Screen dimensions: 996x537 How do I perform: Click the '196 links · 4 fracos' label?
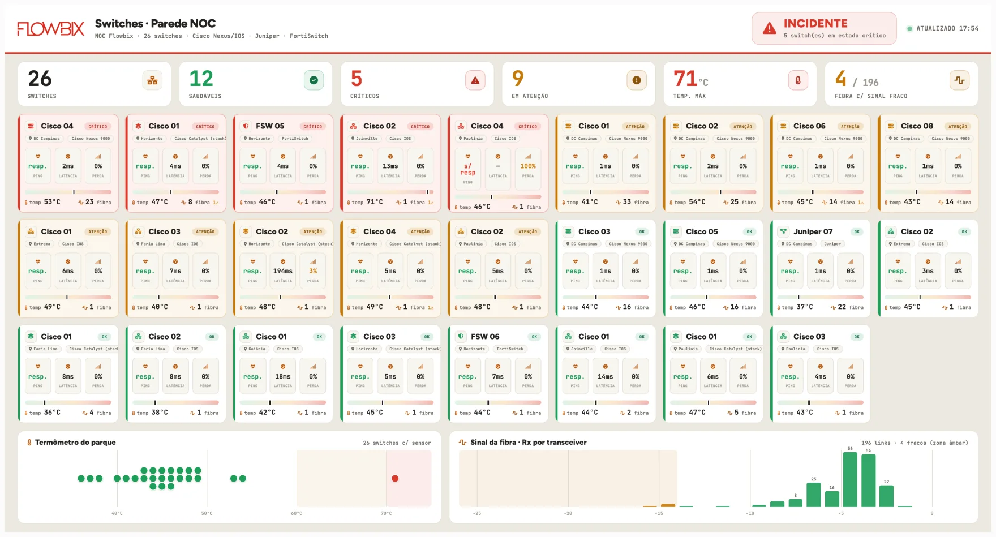click(915, 443)
